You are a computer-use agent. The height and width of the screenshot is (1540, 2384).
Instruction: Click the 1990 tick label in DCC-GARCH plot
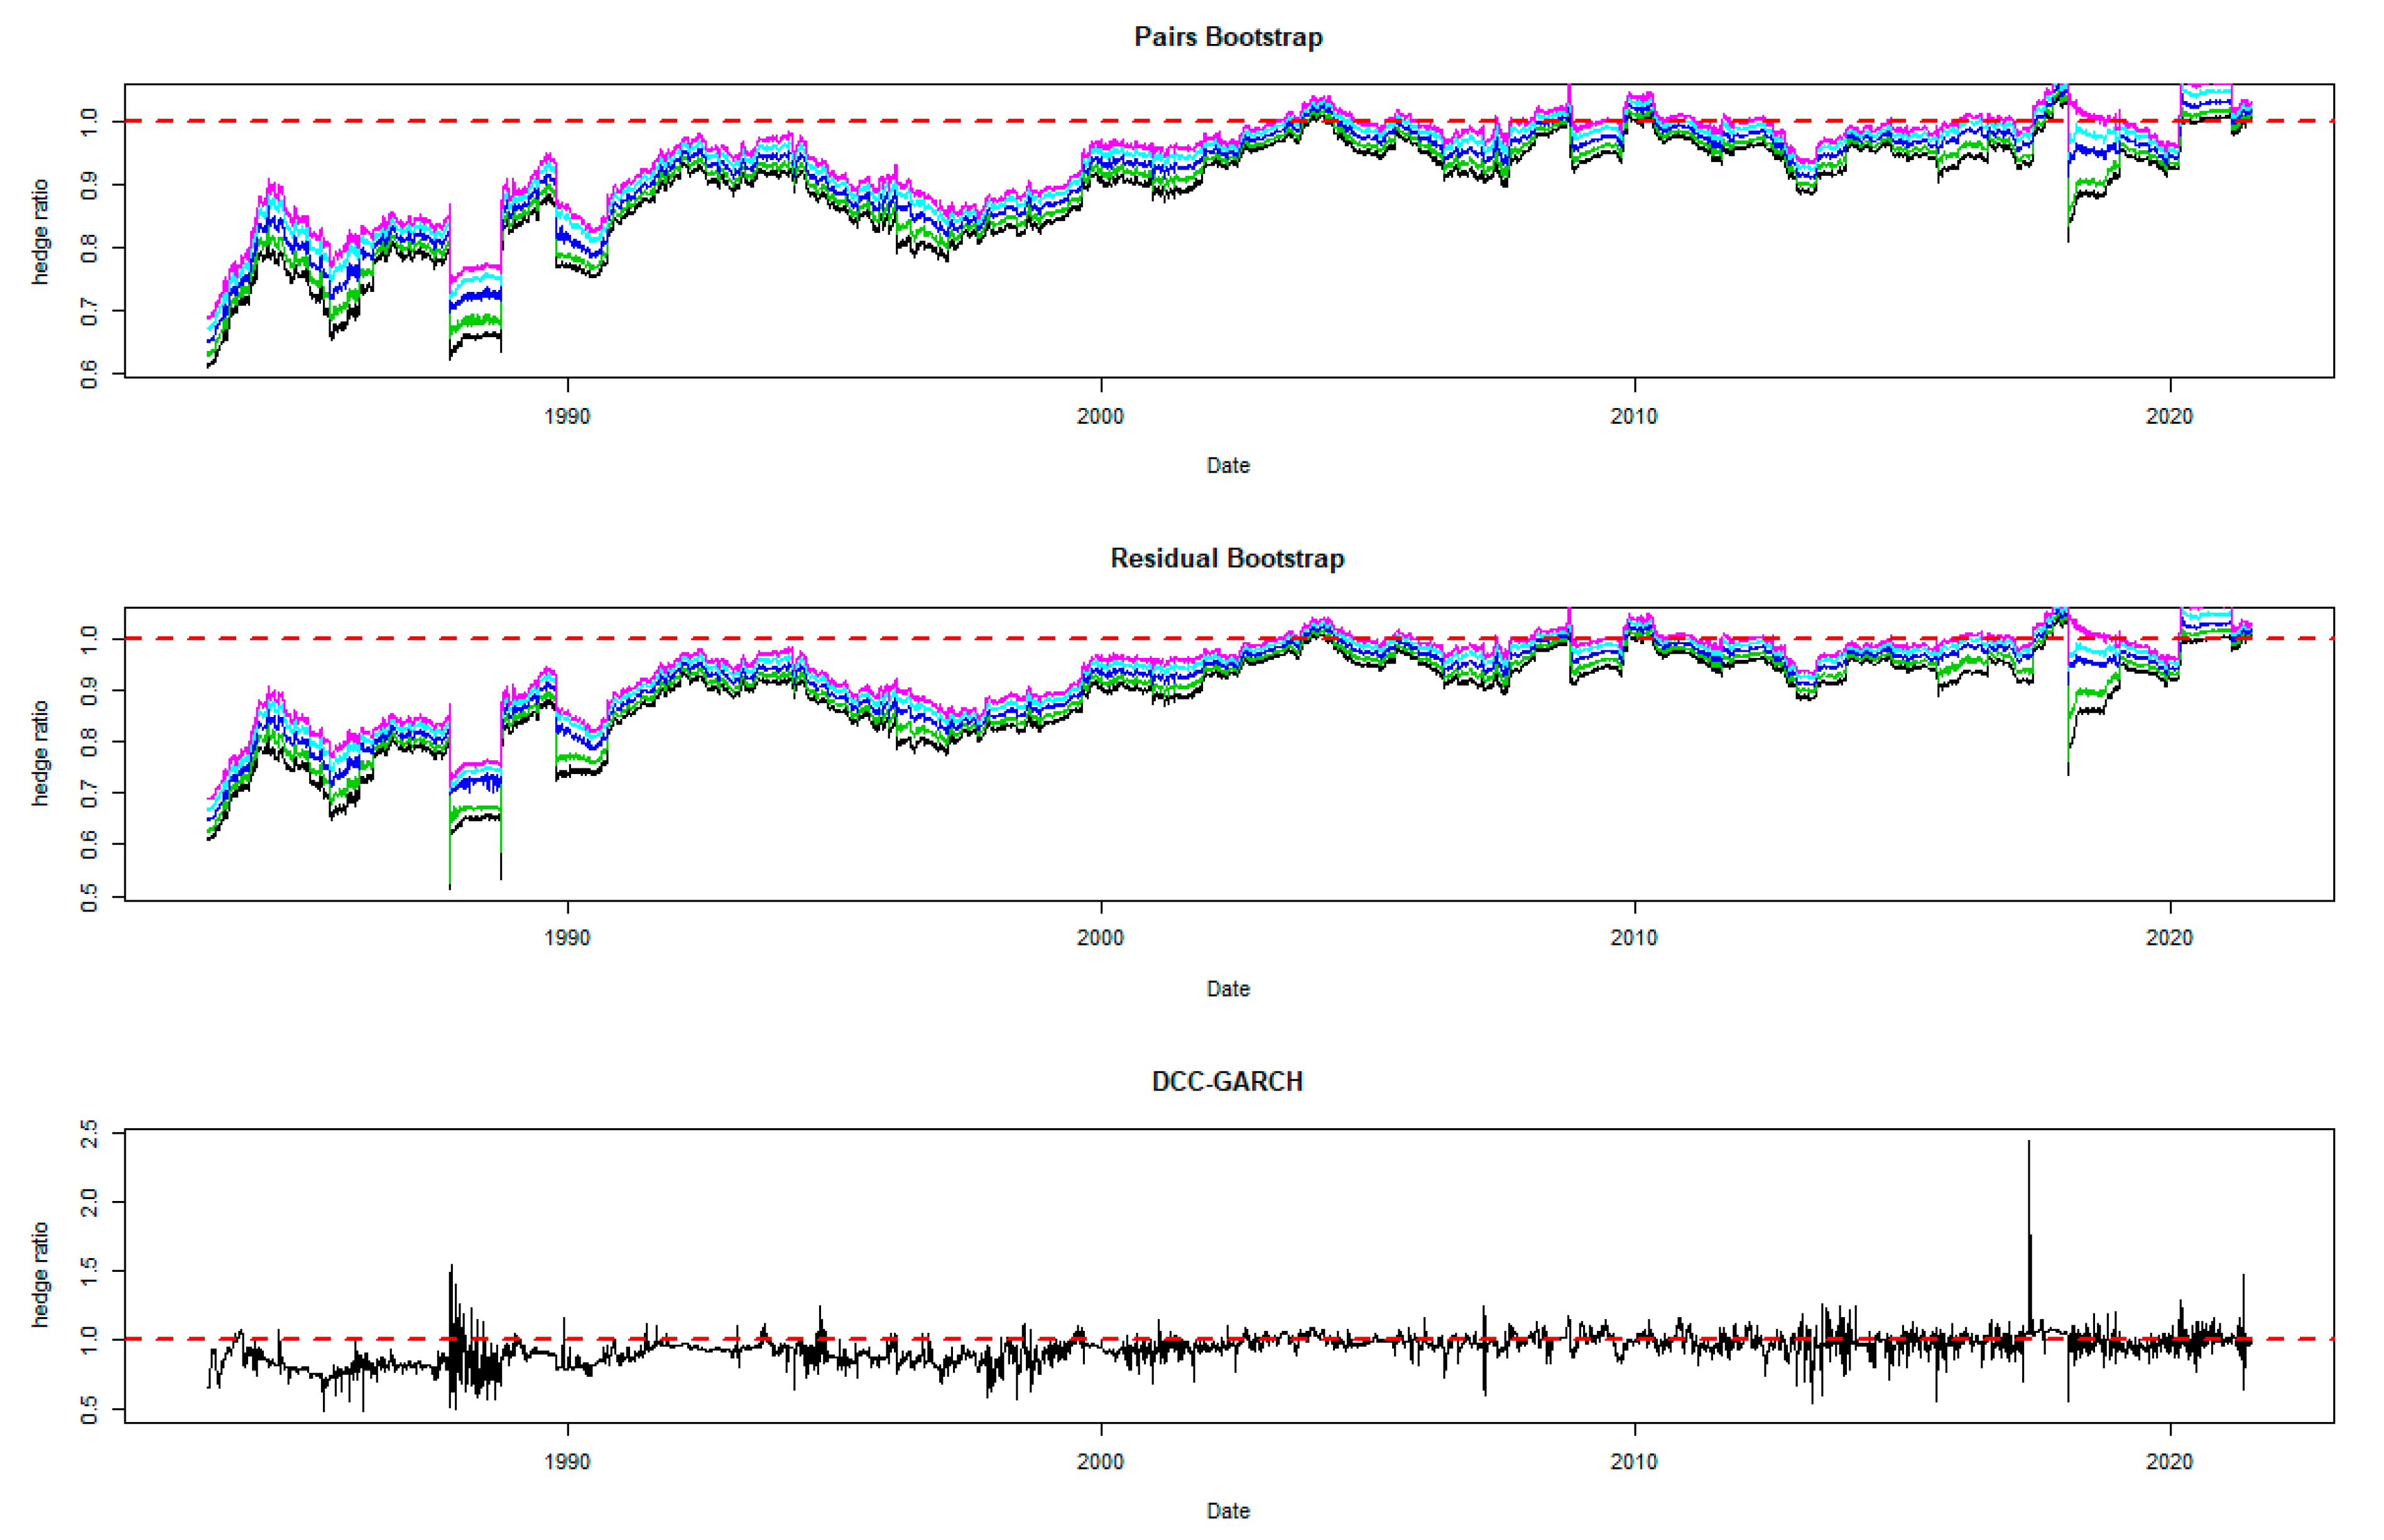click(x=567, y=1462)
